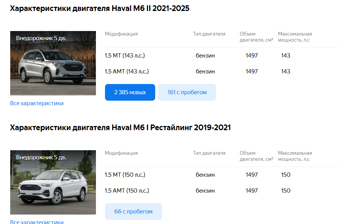This screenshot has height=224, width=338.
Task: Select the "1.5 AMT (143 л.с.)" modification
Action: [x=127, y=72]
